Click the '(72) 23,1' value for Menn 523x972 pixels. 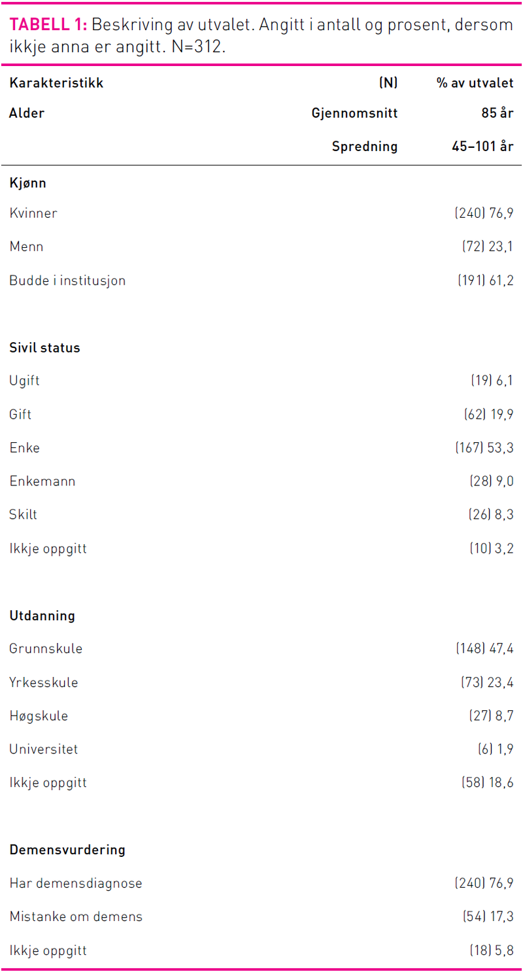point(487,247)
